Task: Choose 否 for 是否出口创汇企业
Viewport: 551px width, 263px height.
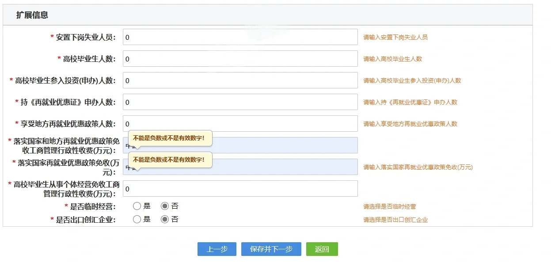Action: pyautogui.click(x=165, y=219)
